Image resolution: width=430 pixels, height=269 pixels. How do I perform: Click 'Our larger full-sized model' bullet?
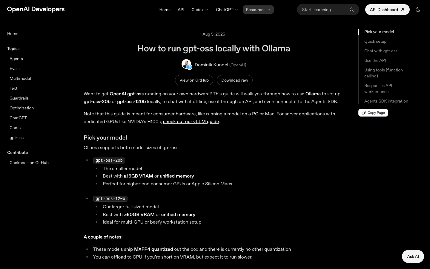click(131, 207)
